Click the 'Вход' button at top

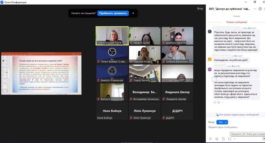(200, 9)
